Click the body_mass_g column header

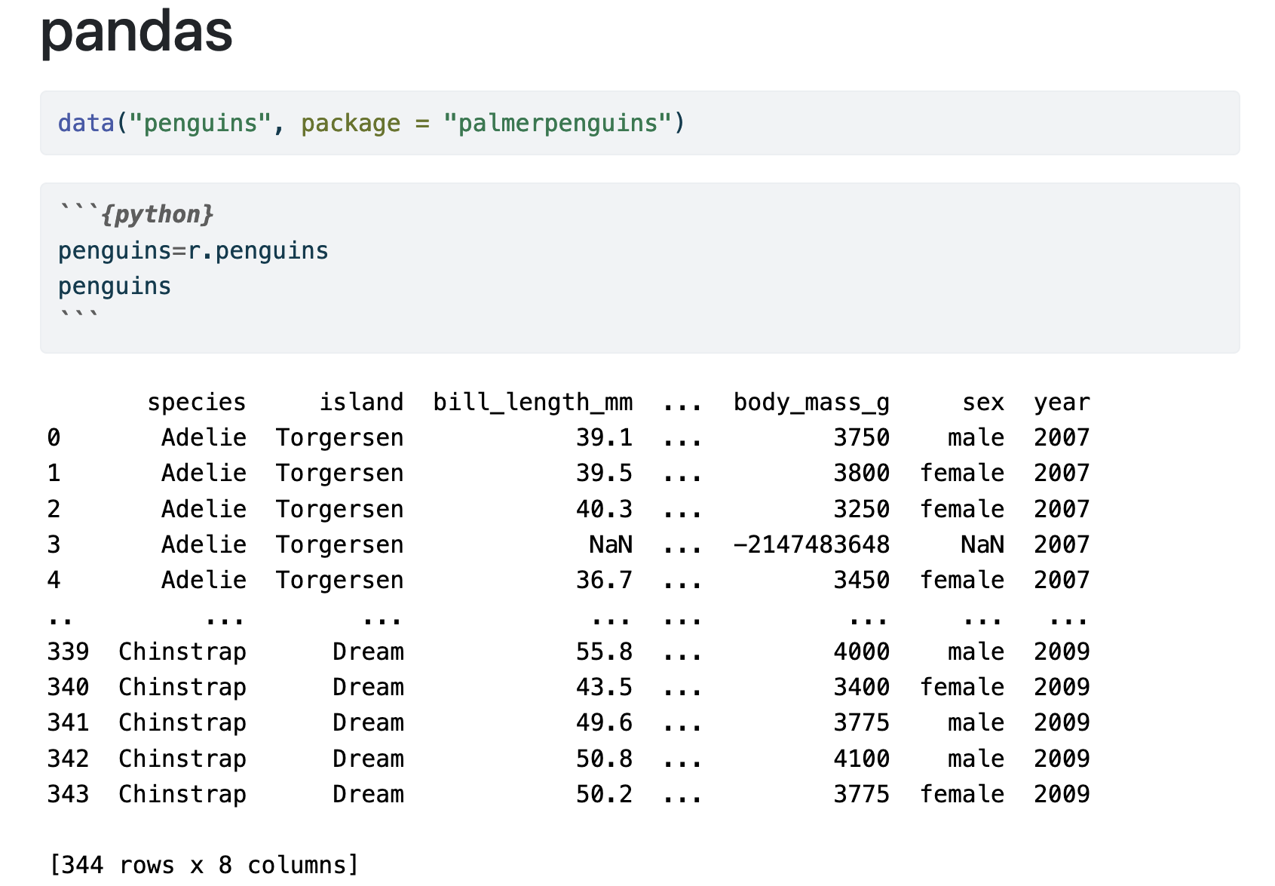coord(811,402)
